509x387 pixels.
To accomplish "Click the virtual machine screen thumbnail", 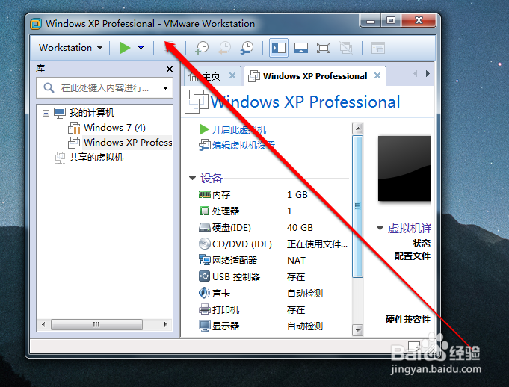I will (404, 169).
